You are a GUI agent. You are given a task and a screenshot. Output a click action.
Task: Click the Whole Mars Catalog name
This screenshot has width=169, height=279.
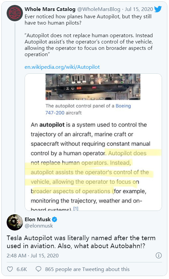coord(50,9)
